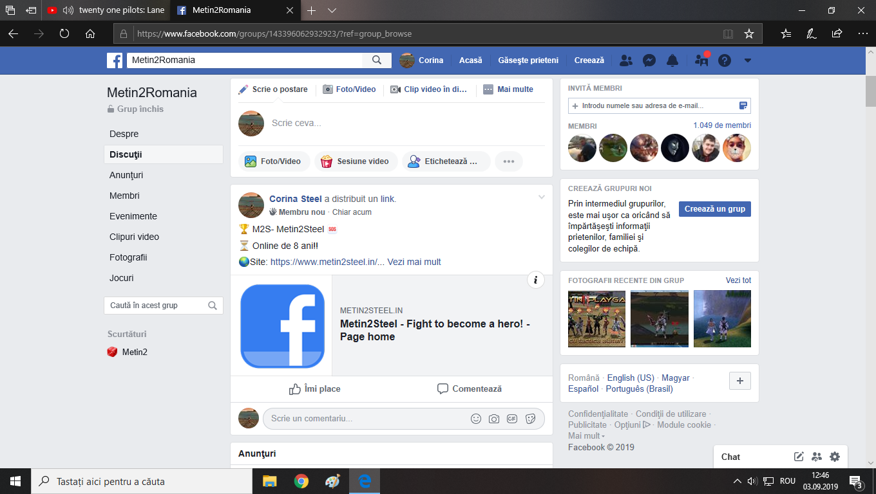
Task: Open new message compose icon in Chat bar
Action: 799,457
